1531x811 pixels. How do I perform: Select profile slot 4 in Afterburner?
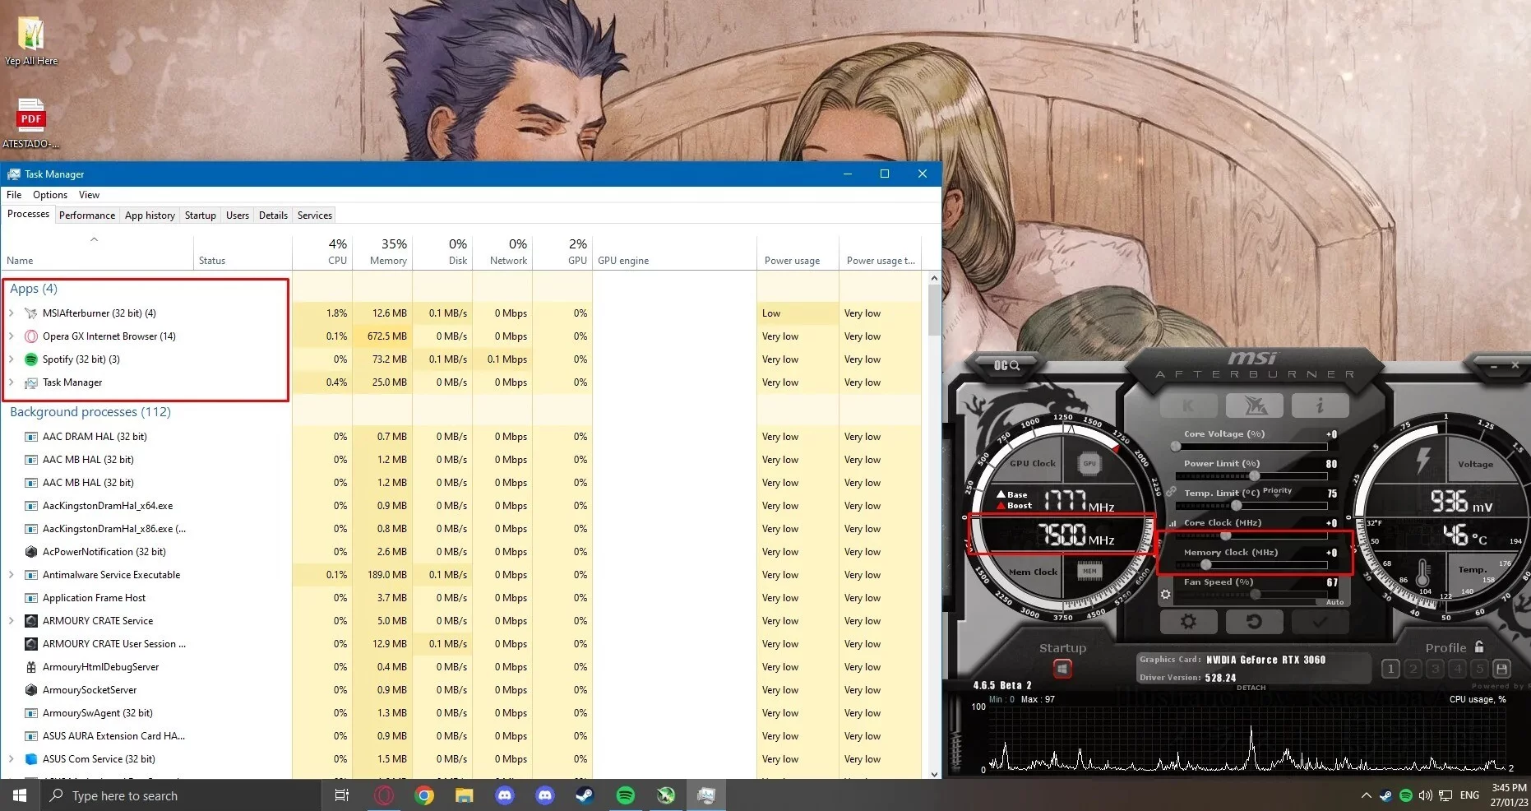coord(1457,669)
